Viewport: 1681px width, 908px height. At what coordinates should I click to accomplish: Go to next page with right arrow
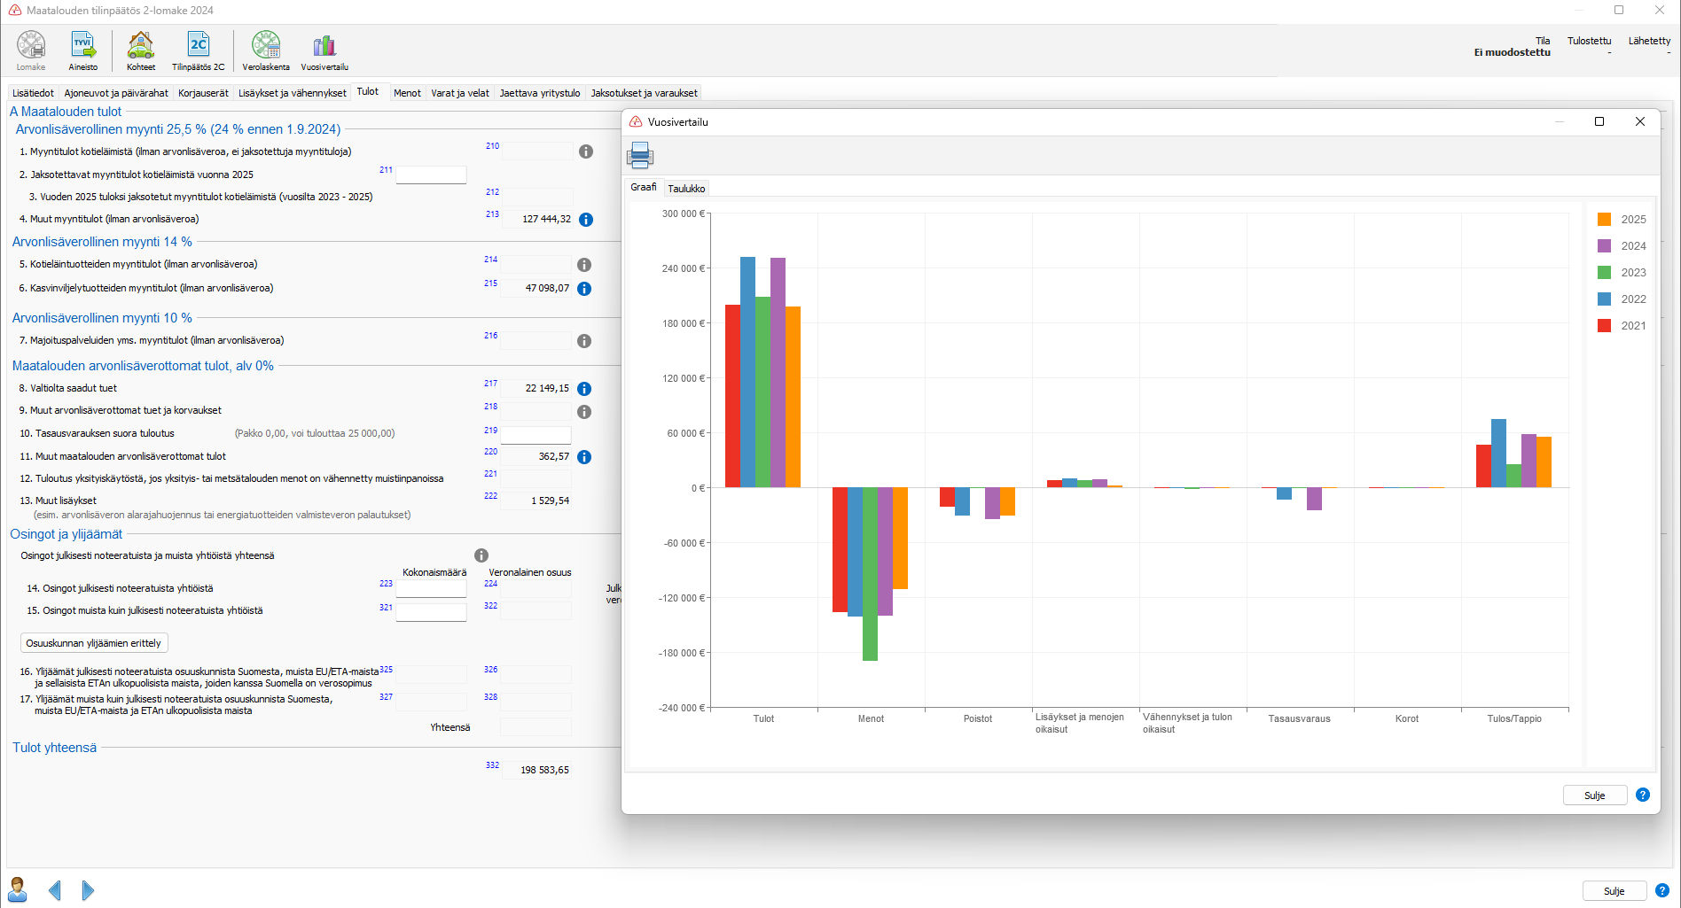pos(88,890)
